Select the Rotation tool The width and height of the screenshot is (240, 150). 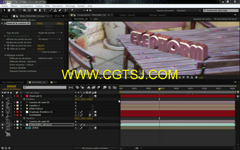(20, 10)
